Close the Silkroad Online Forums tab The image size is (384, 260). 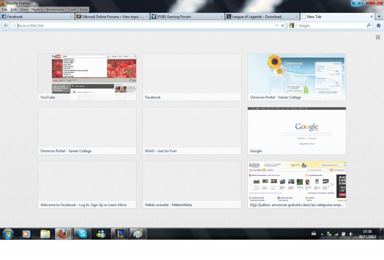click(147, 16)
